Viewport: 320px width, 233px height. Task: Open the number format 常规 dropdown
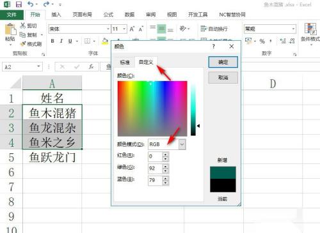293,29
